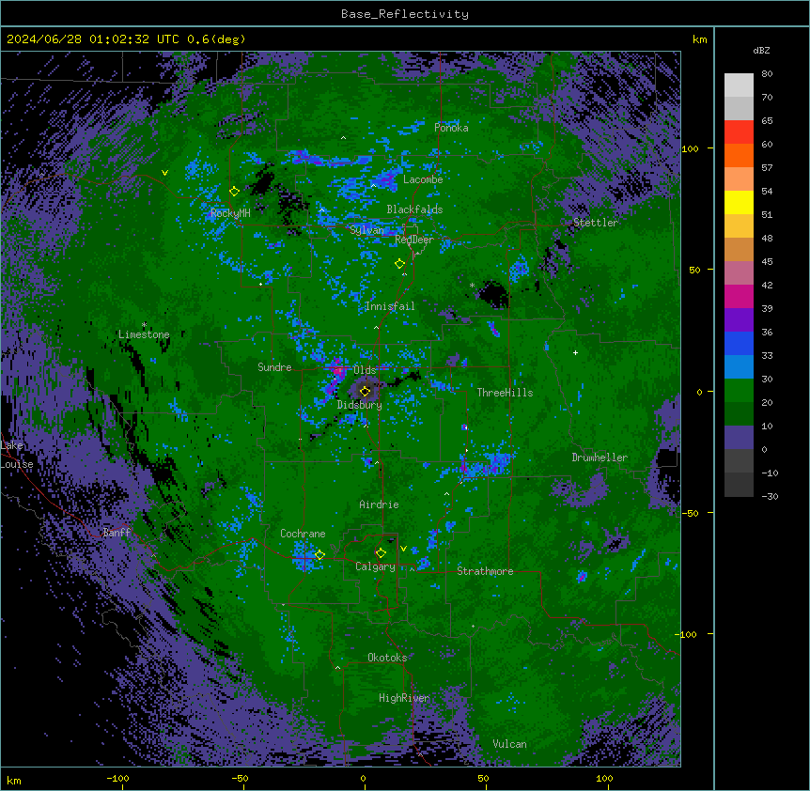Click the Blackfalds city label

pyautogui.click(x=414, y=209)
